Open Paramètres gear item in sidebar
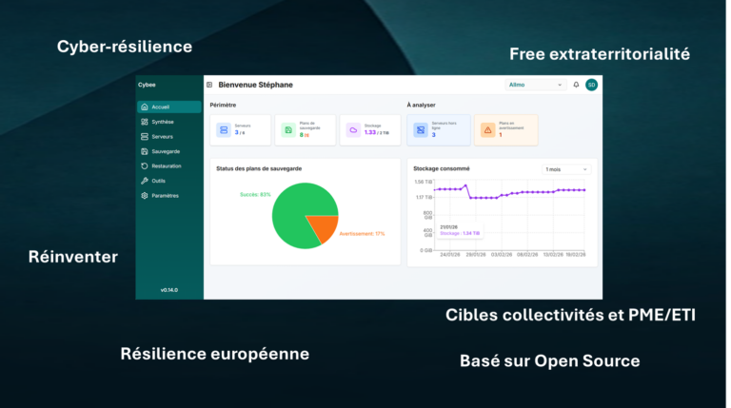 (164, 195)
